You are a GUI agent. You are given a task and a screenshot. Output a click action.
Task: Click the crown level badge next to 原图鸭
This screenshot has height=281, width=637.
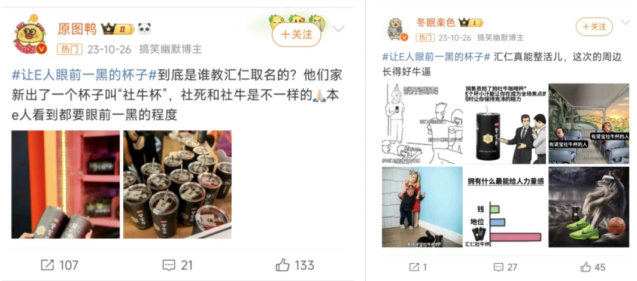coord(117,29)
